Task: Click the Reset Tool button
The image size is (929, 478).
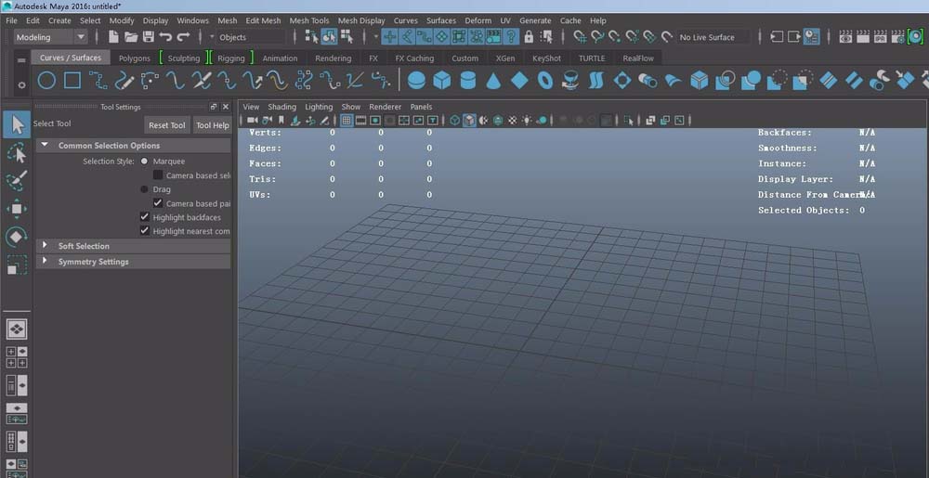Action: click(x=167, y=125)
